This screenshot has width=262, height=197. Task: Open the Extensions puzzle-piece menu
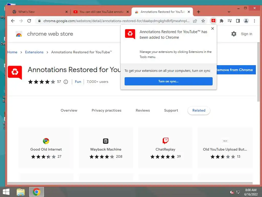(x=222, y=21)
